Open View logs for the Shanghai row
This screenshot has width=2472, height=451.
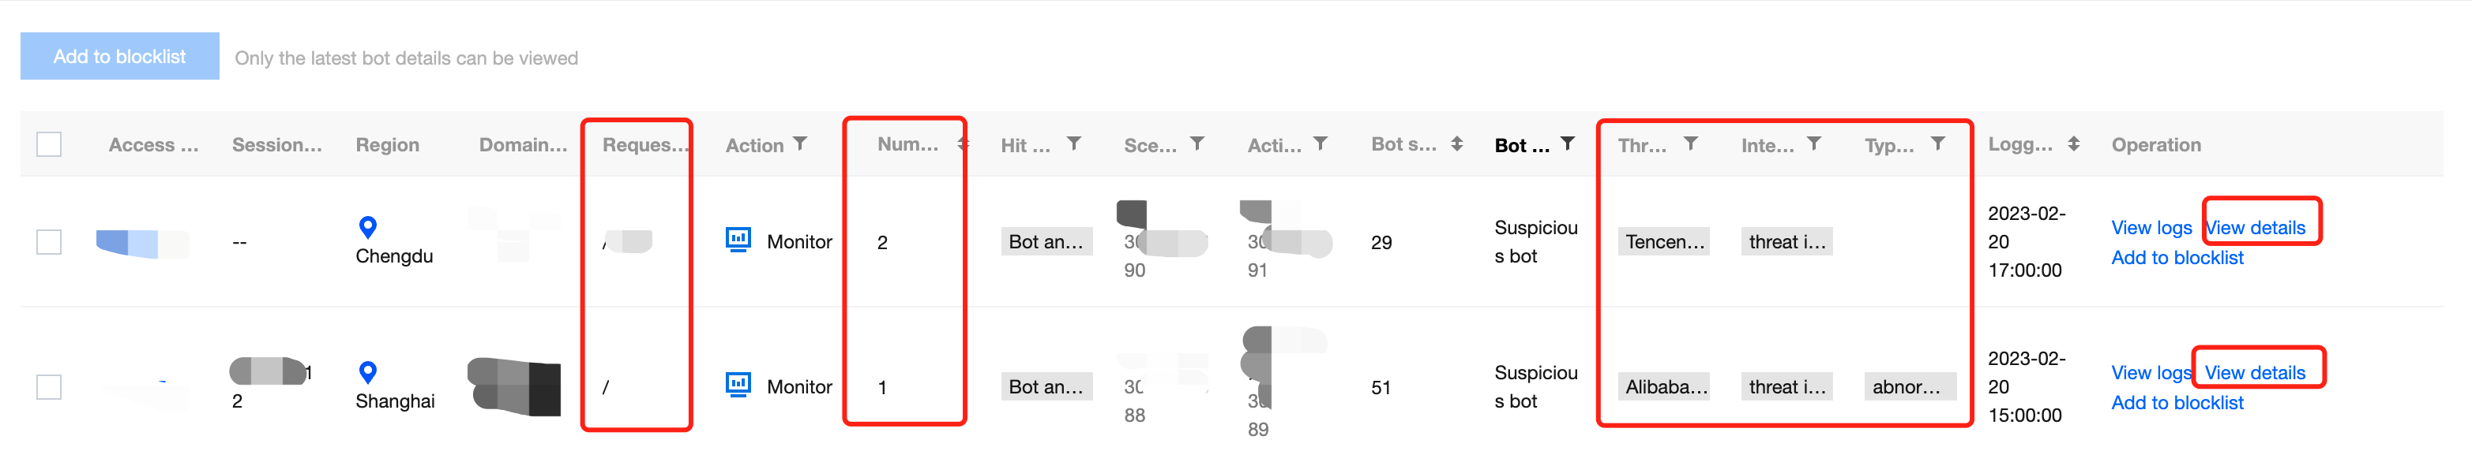2151,372
